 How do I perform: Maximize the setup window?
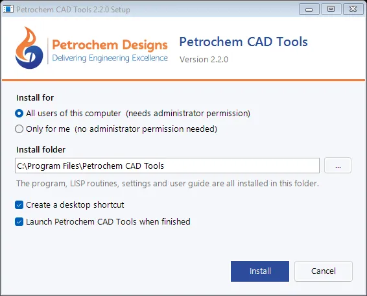click(x=331, y=9)
